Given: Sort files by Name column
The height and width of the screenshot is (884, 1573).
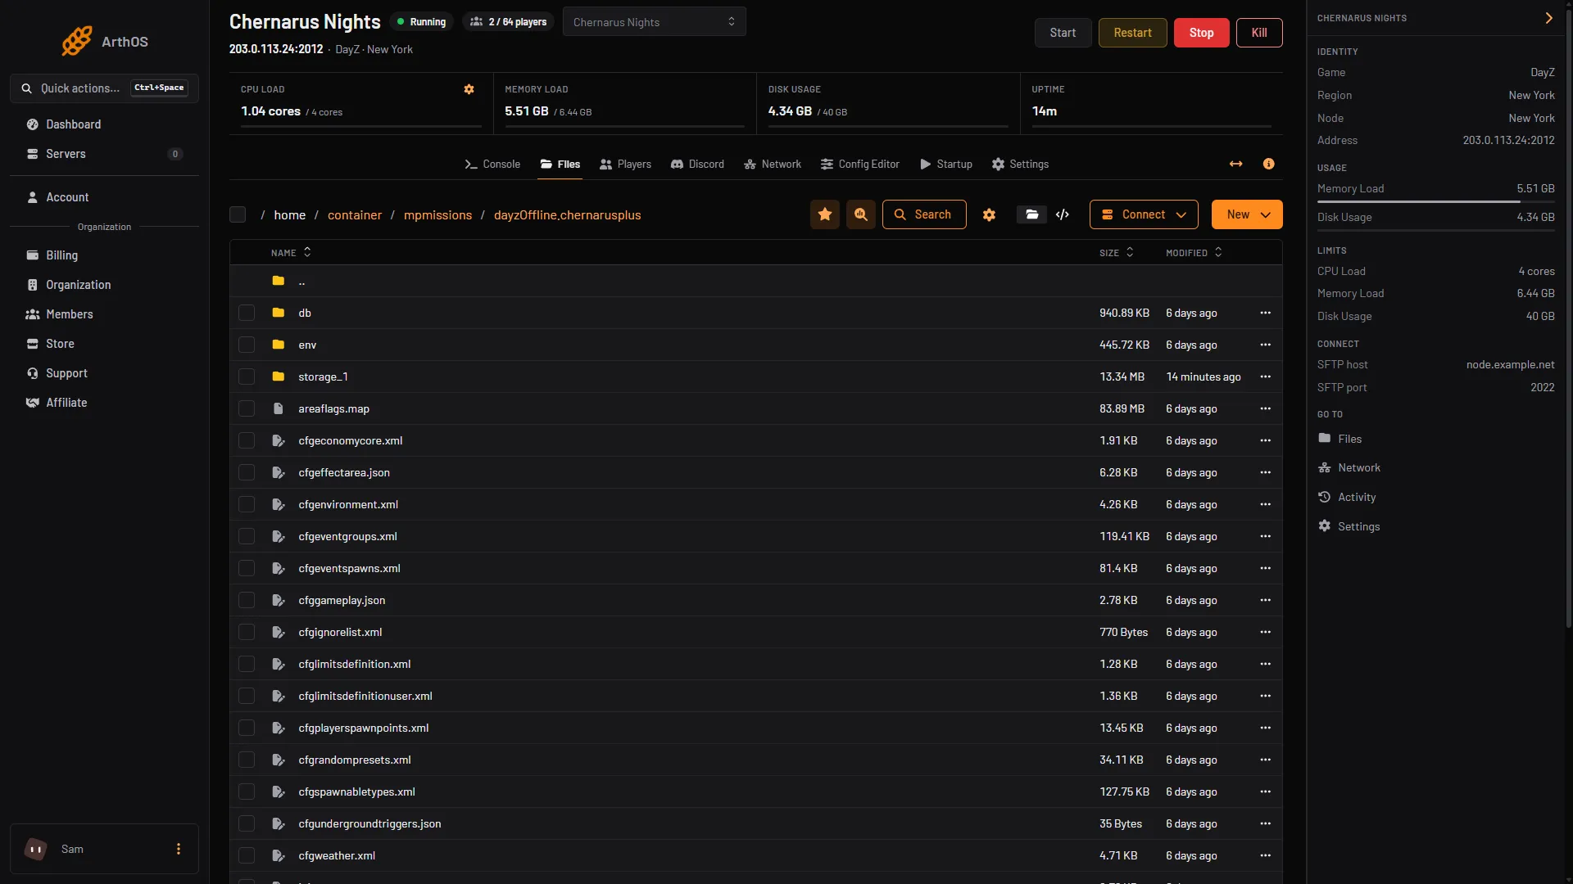Looking at the screenshot, I should tap(291, 252).
